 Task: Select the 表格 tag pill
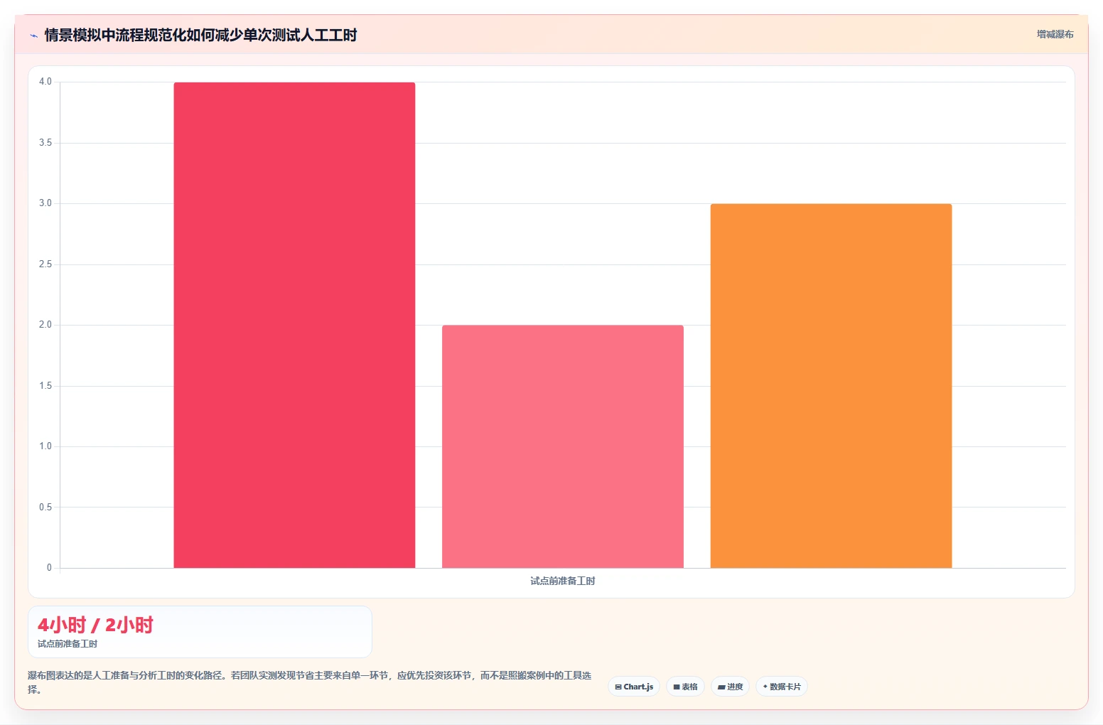(685, 687)
